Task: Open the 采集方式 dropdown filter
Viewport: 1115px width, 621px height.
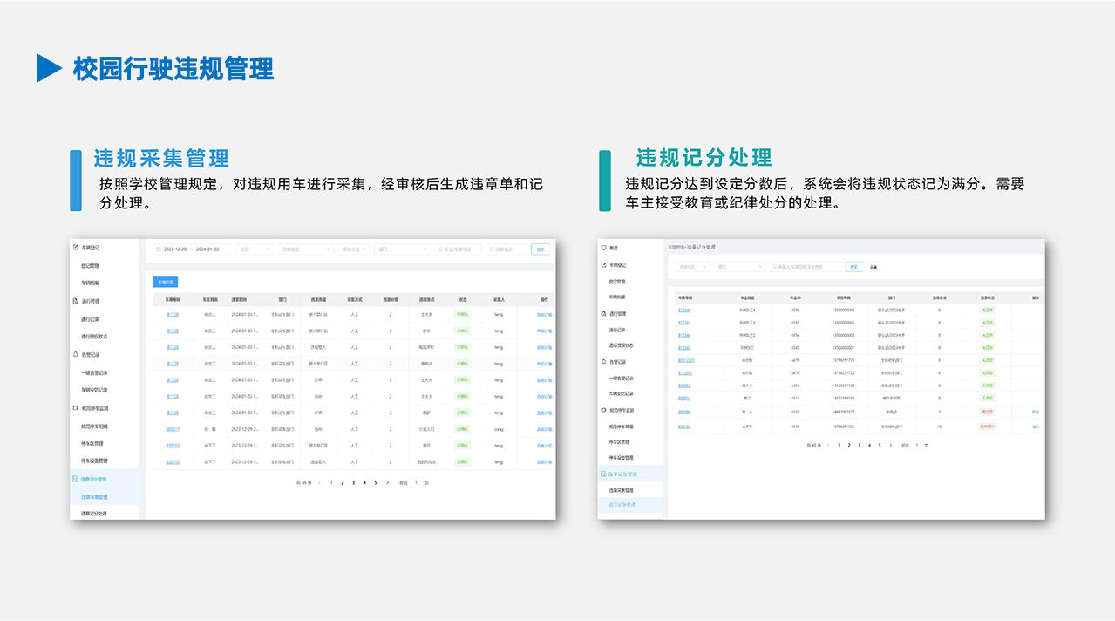Action: coord(354,249)
